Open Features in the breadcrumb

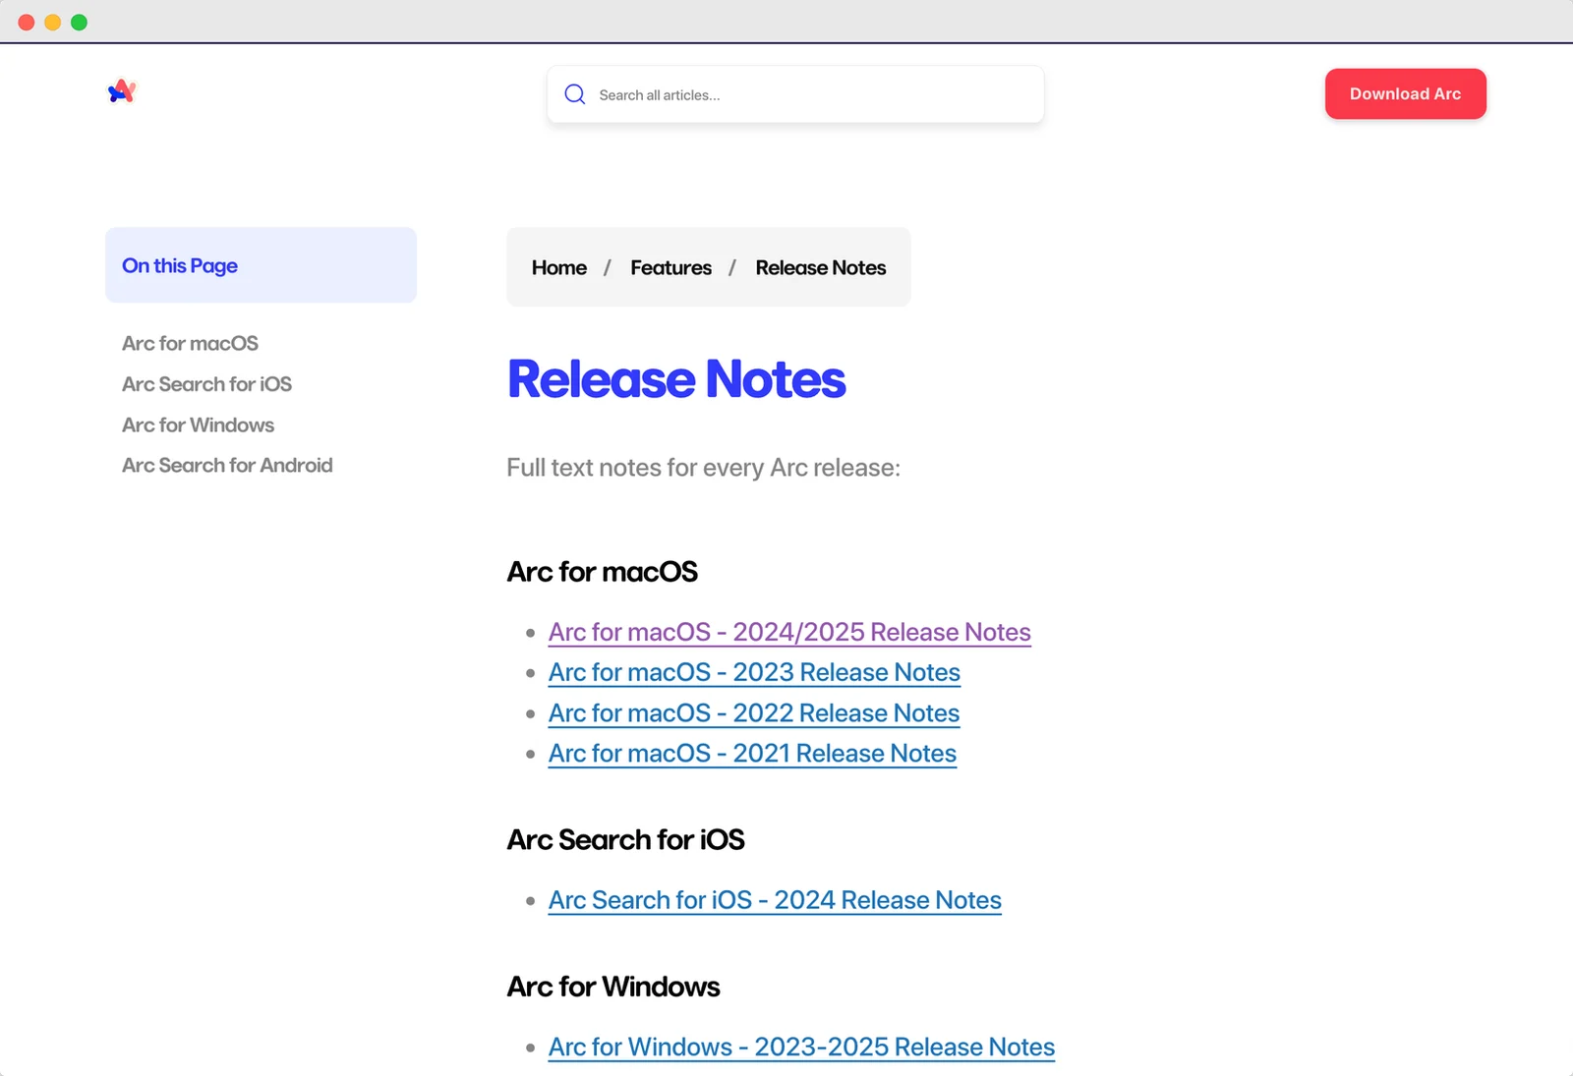[670, 267]
